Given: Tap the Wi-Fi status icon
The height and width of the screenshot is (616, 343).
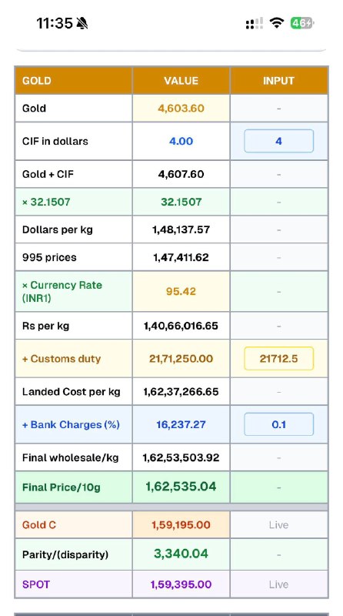Looking at the screenshot, I should pos(277,23).
